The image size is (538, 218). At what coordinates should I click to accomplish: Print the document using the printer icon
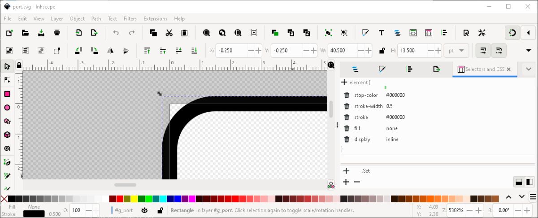pos(57,33)
